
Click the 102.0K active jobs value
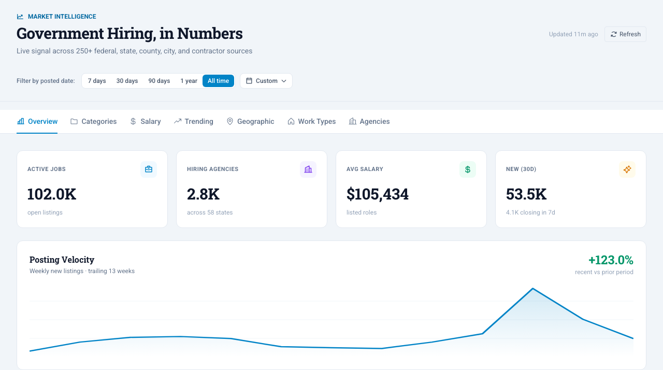tap(52, 194)
